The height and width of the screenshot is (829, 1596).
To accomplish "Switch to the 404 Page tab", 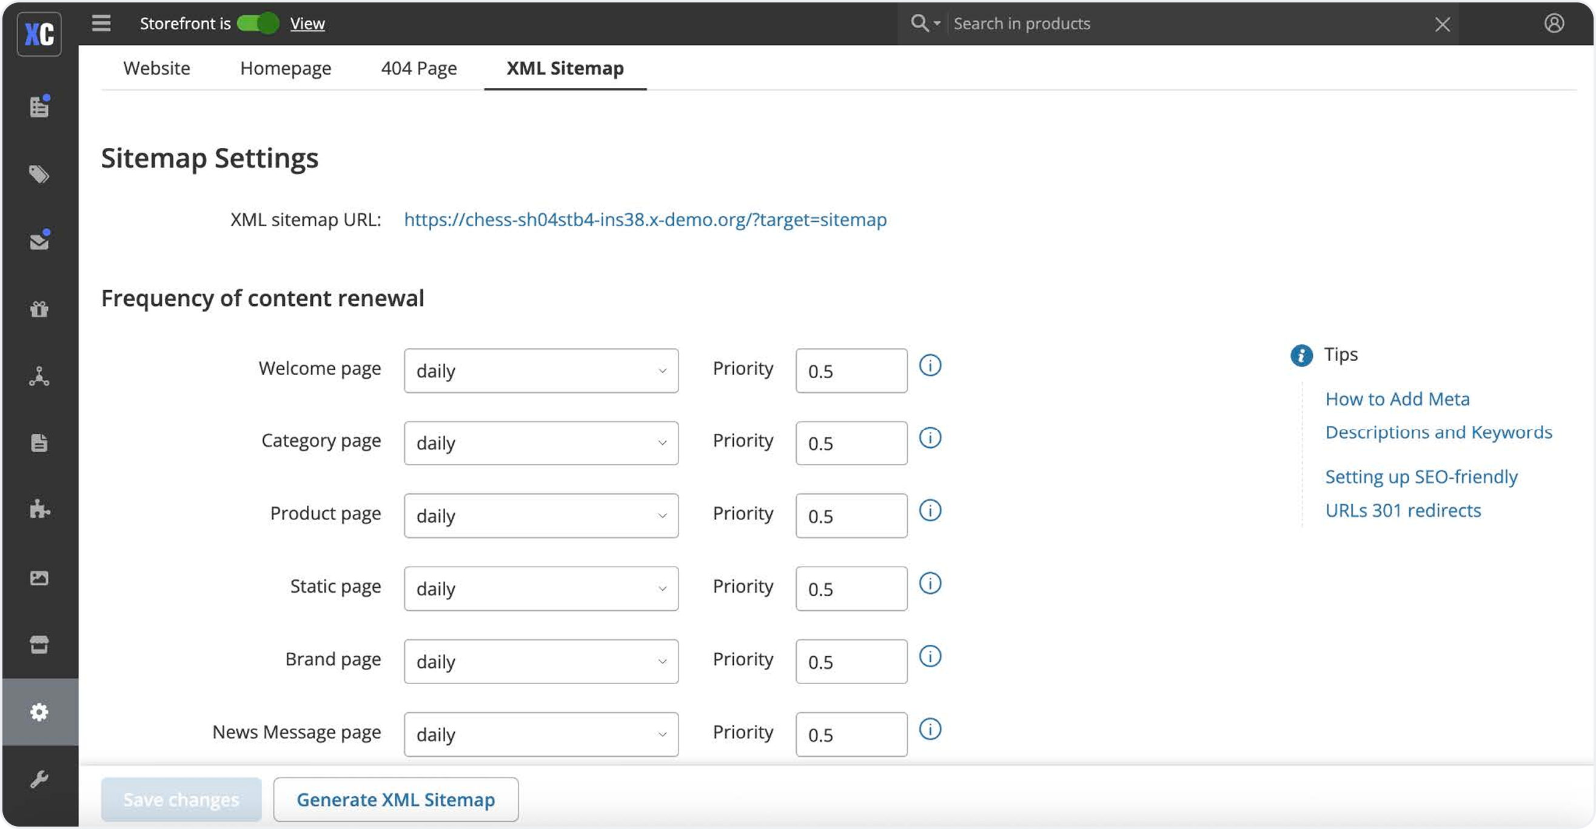I will click(419, 68).
